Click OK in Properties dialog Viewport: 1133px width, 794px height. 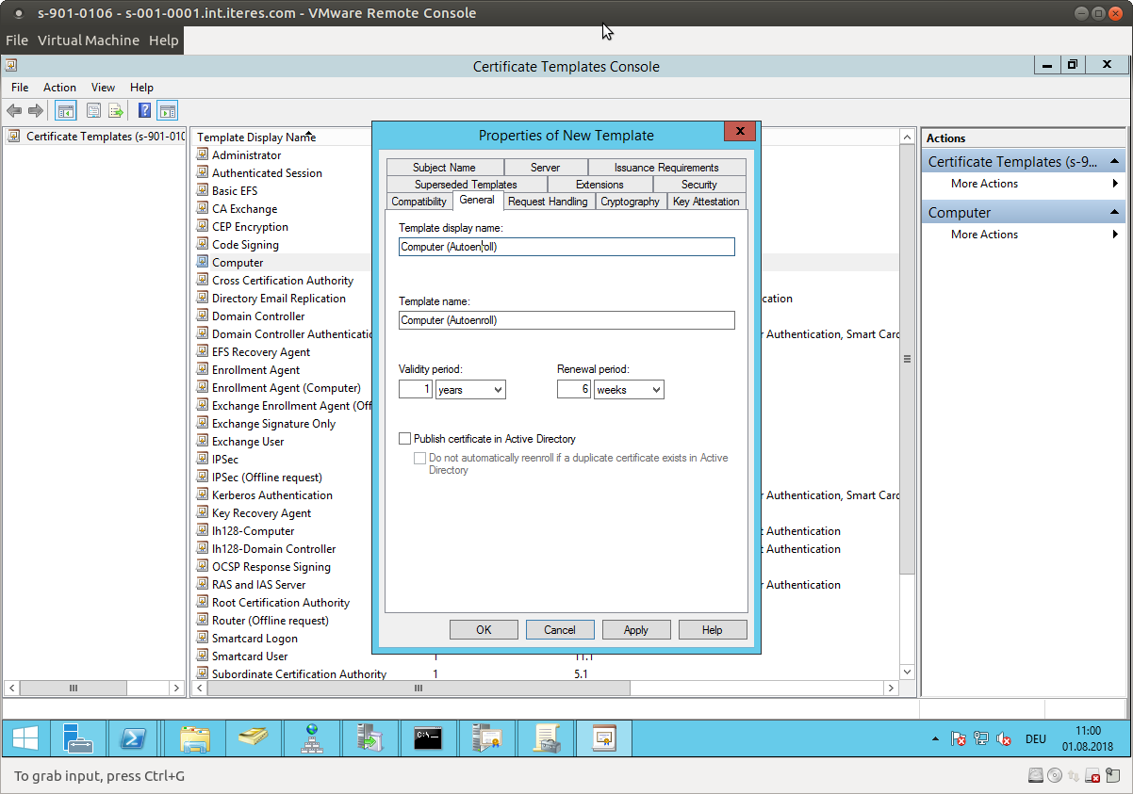point(484,629)
